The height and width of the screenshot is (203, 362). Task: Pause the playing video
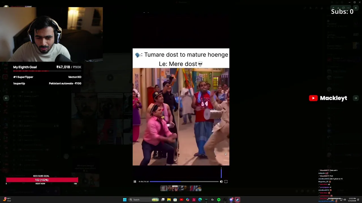[x=135, y=182]
